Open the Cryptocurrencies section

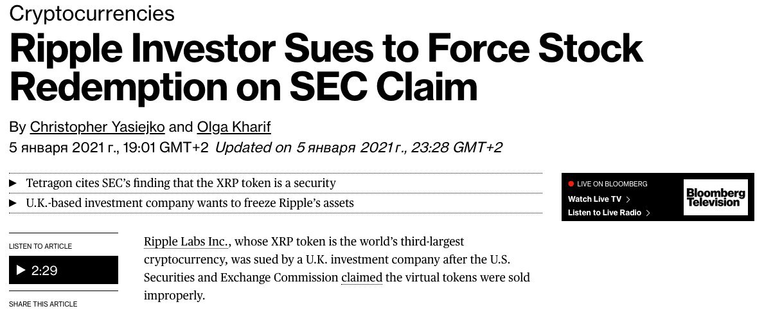point(92,13)
